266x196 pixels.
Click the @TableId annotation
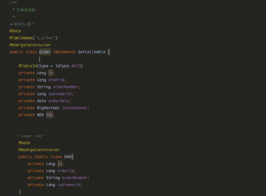coord(28,66)
